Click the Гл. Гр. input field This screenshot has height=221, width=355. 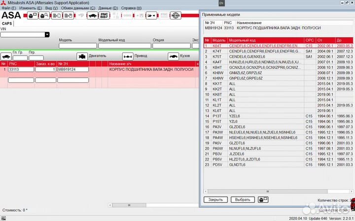[x=20, y=58]
